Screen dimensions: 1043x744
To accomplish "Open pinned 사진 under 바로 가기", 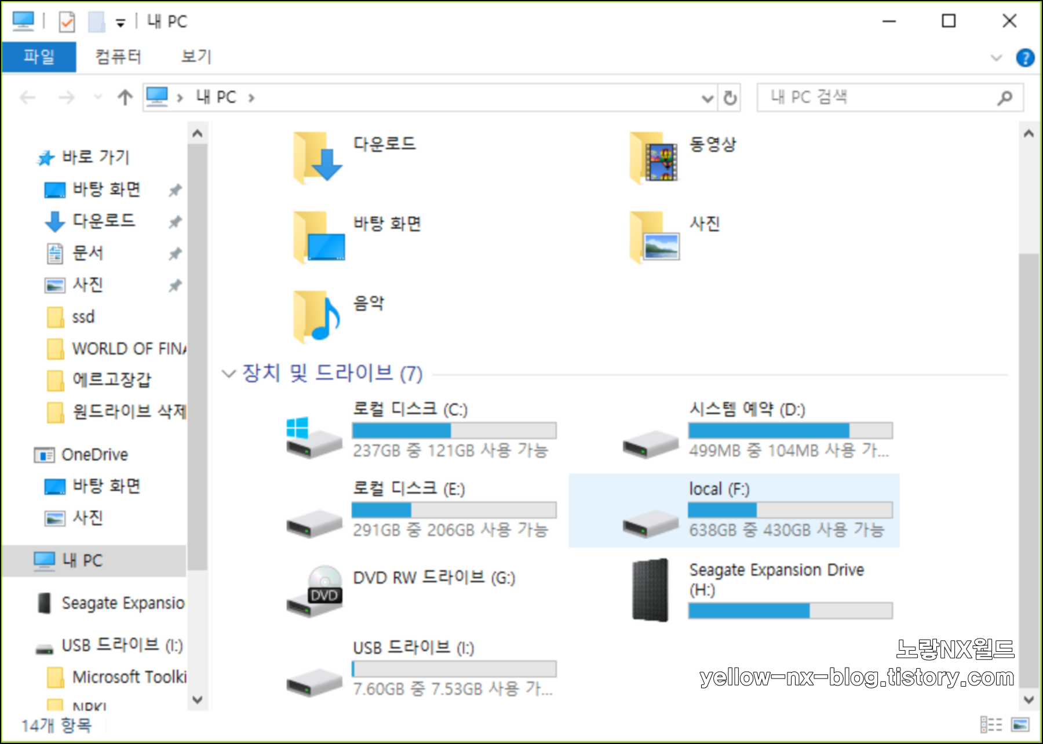I will pyautogui.click(x=74, y=285).
